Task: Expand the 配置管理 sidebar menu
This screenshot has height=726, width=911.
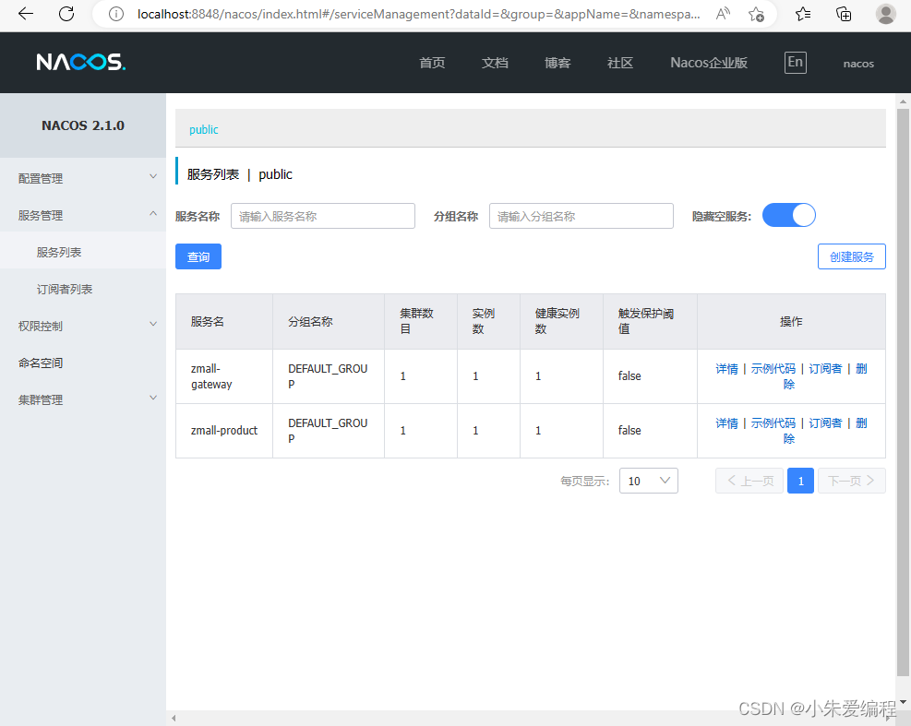Action: click(x=83, y=178)
